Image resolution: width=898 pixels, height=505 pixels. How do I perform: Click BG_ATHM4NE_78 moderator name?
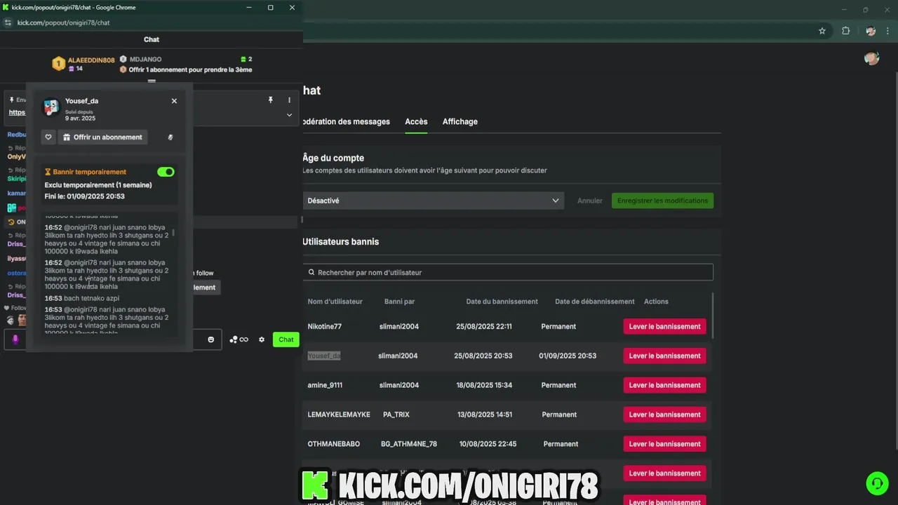(408, 444)
